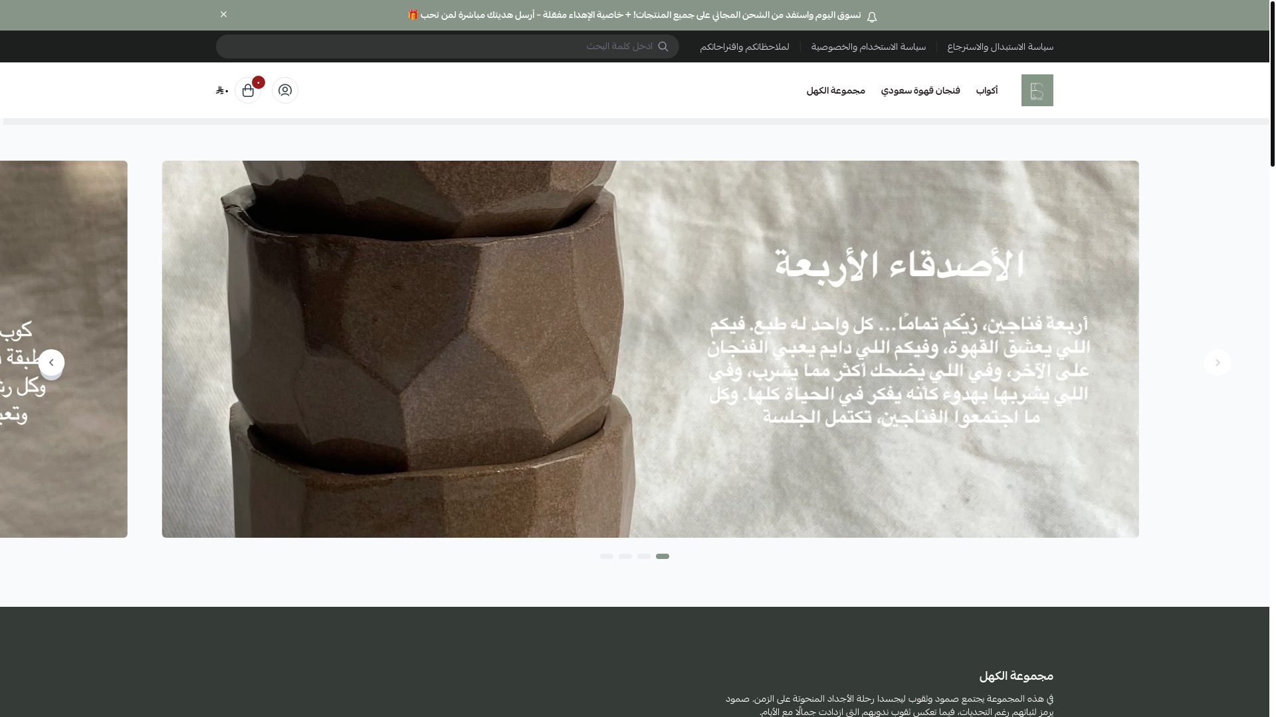Viewport: 1276px width, 717px height.
Task: Select the first slider pagination dot
Action: 607,556
